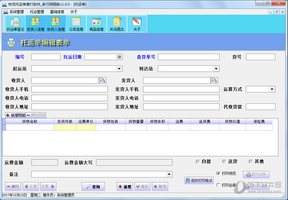Screen dimensions: 288x200
Task: Click the lookup icon beside 发货人 field
Action: [214, 80]
